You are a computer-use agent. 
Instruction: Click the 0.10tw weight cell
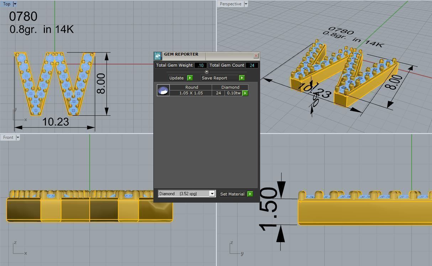pyautogui.click(x=234, y=93)
